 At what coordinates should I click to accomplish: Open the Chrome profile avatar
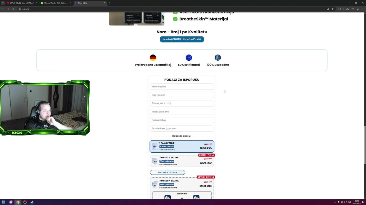358,9
